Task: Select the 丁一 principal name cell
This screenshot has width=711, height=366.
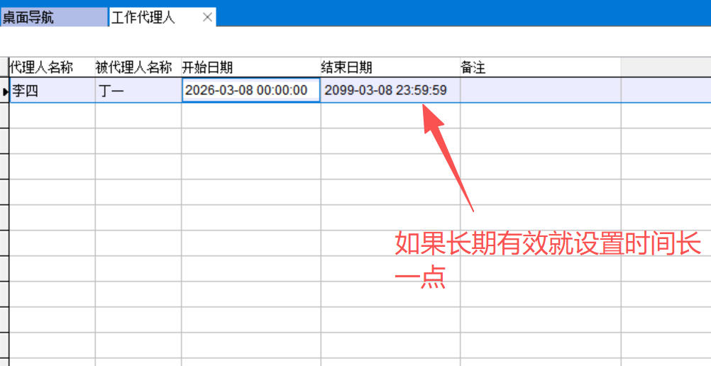Action: click(x=138, y=91)
